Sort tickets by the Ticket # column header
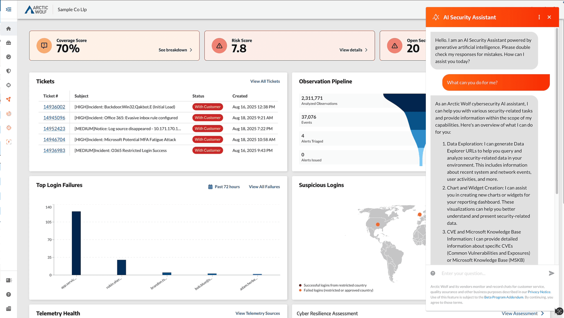 pos(51,96)
